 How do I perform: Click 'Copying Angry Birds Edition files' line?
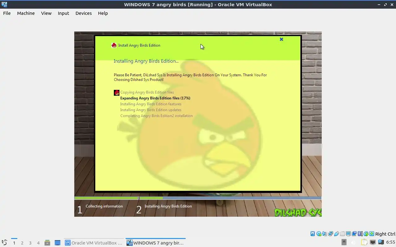point(147,92)
